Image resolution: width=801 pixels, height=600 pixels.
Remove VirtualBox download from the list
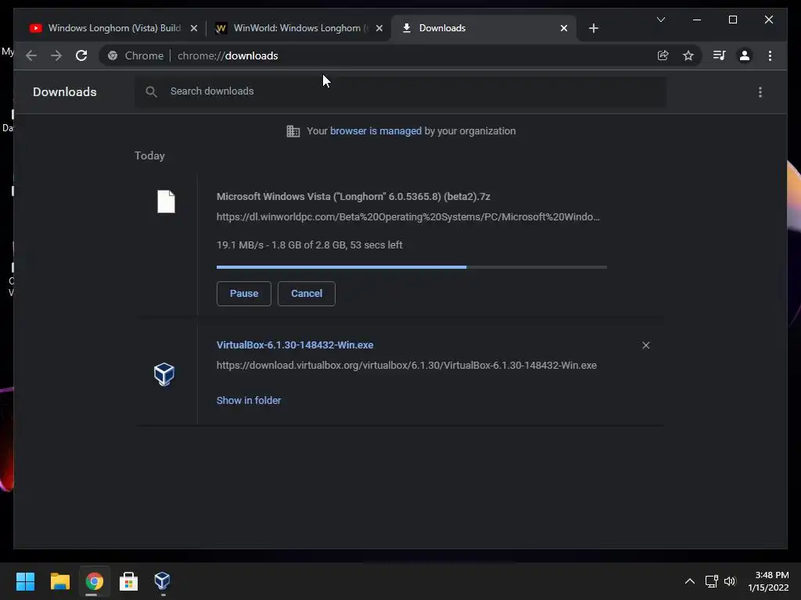click(x=645, y=345)
